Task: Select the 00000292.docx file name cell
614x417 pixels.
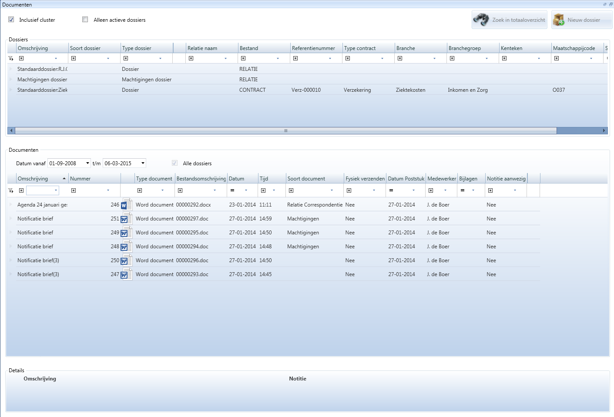Action: tap(193, 205)
